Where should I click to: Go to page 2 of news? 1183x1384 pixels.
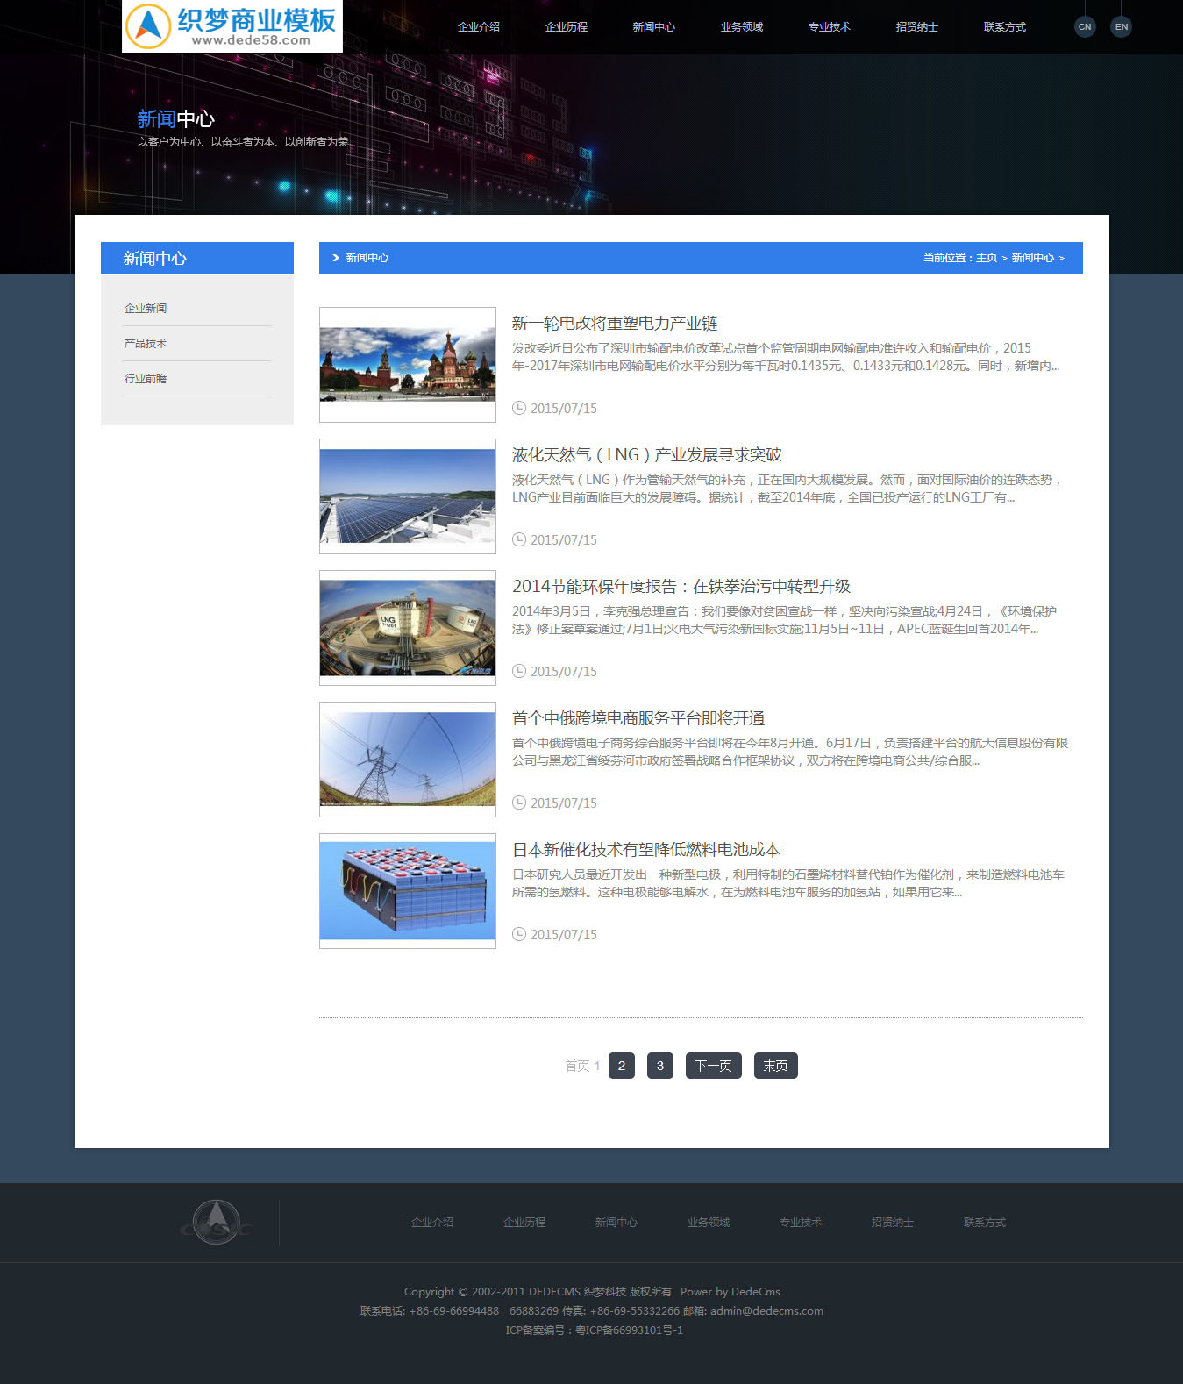[x=622, y=1066]
